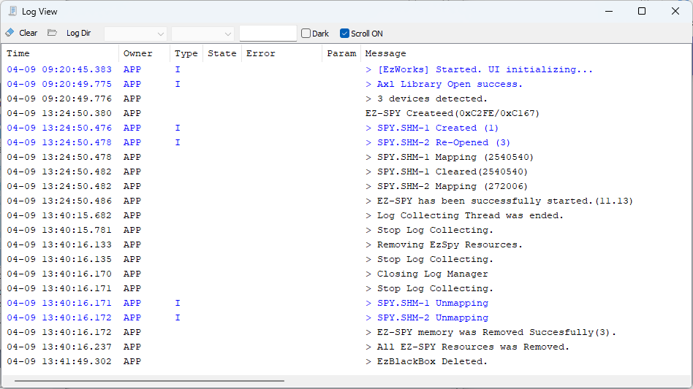Select 'EZ-SPY Createed(0xC2FE/0xC167)' message

tap(452, 113)
